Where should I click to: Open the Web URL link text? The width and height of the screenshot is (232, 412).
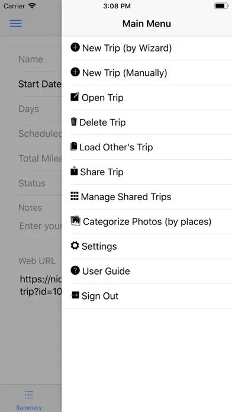coord(41,285)
